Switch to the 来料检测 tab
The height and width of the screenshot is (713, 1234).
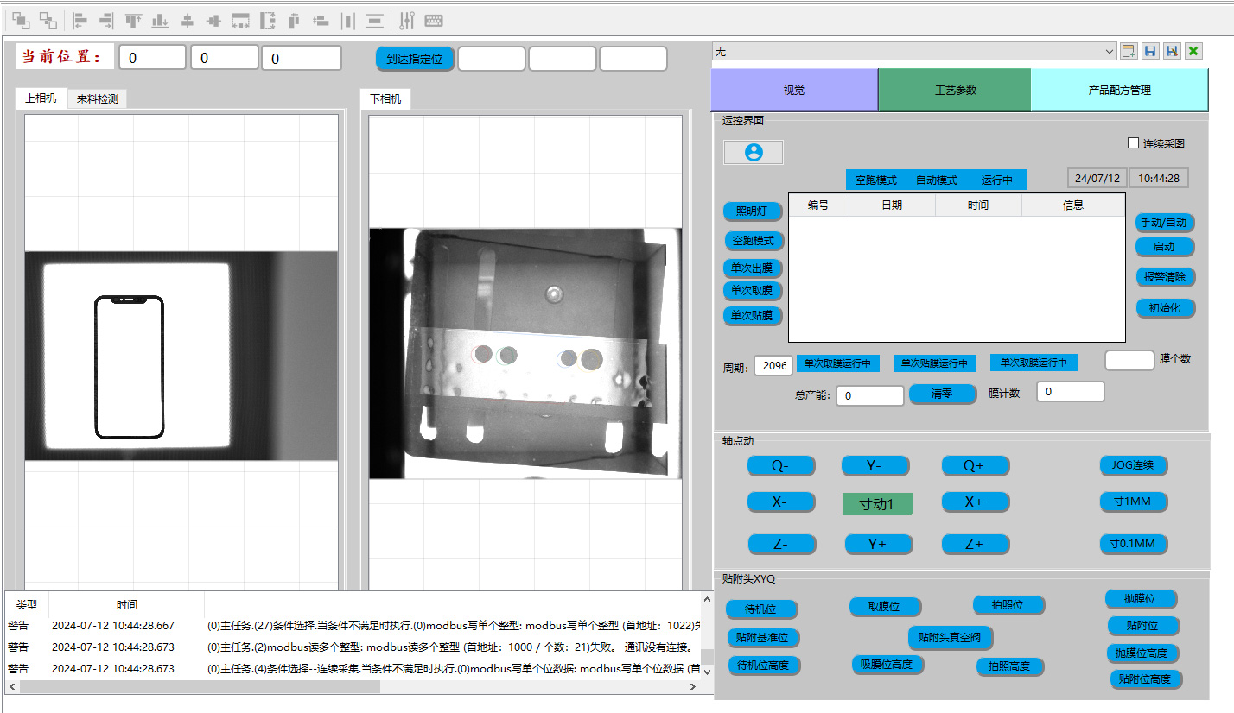click(97, 99)
